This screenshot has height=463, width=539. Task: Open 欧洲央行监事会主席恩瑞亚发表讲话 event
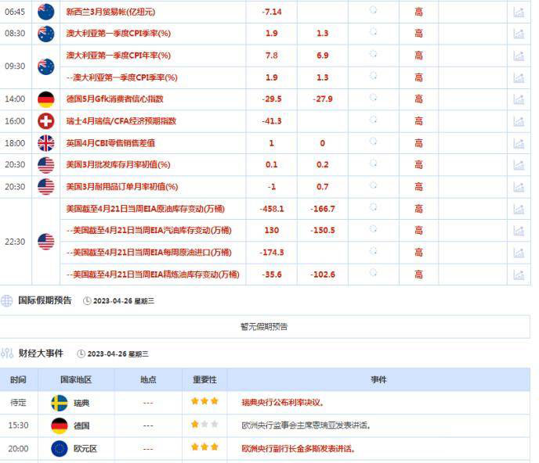click(x=306, y=425)
